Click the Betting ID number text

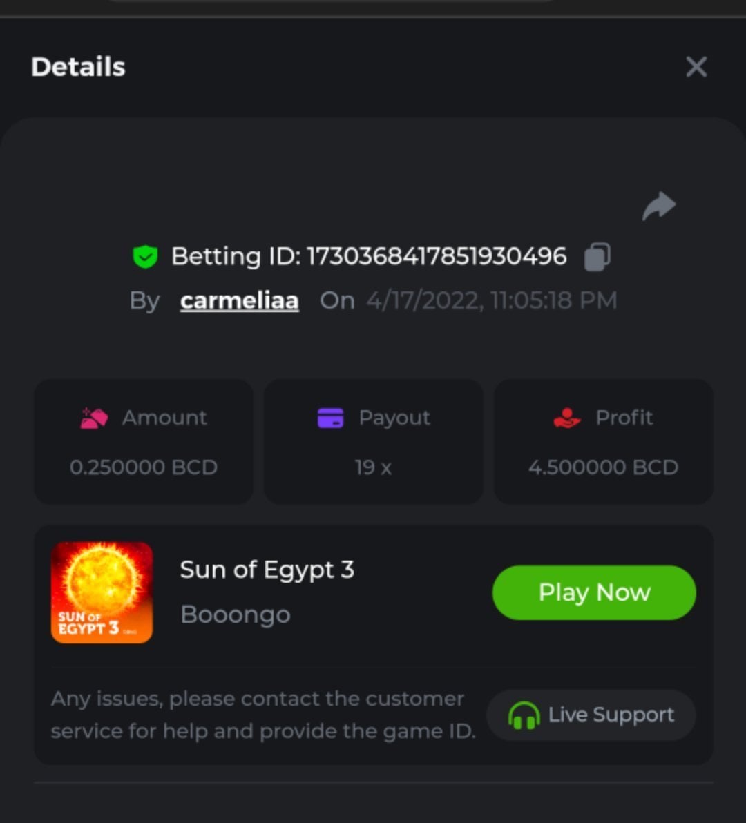click(437, 256)
